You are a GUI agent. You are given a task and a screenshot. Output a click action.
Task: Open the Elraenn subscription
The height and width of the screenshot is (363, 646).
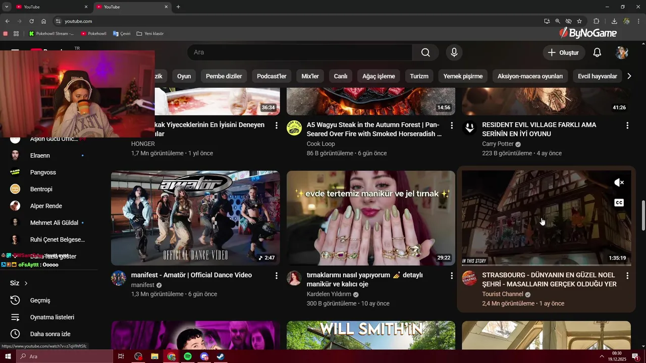(x=49, y=155)
